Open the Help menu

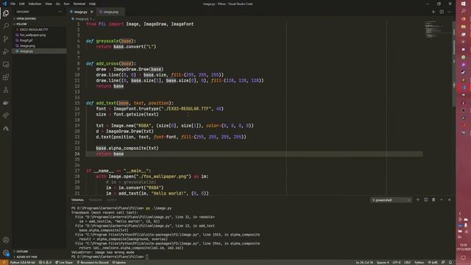92,4
